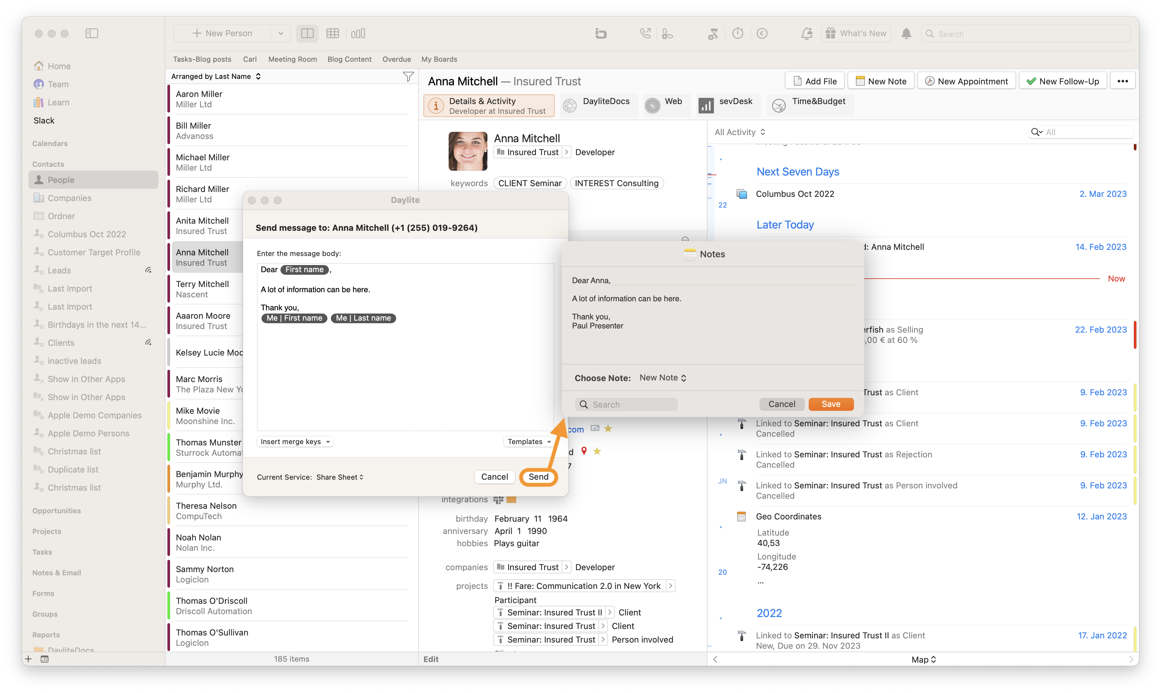Open the filter funnel in people list
This screenshot has width=1161, height=693.
[x=408, y=77]
